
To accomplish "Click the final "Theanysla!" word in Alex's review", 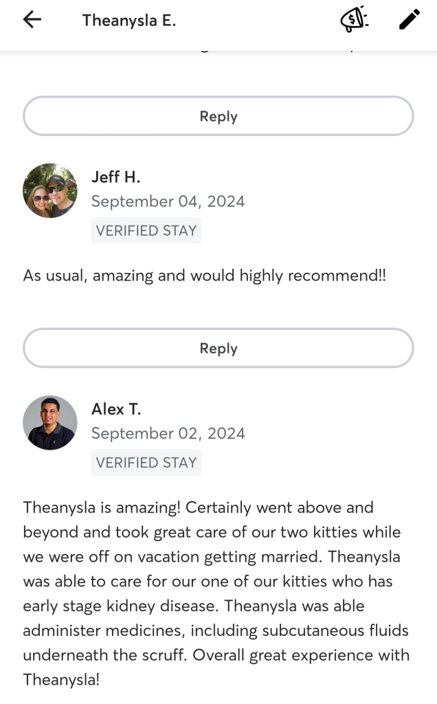I will [x=61, y=680].
